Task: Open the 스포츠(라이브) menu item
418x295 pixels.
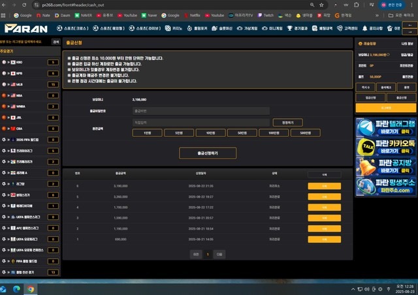Action: point(145,28)
